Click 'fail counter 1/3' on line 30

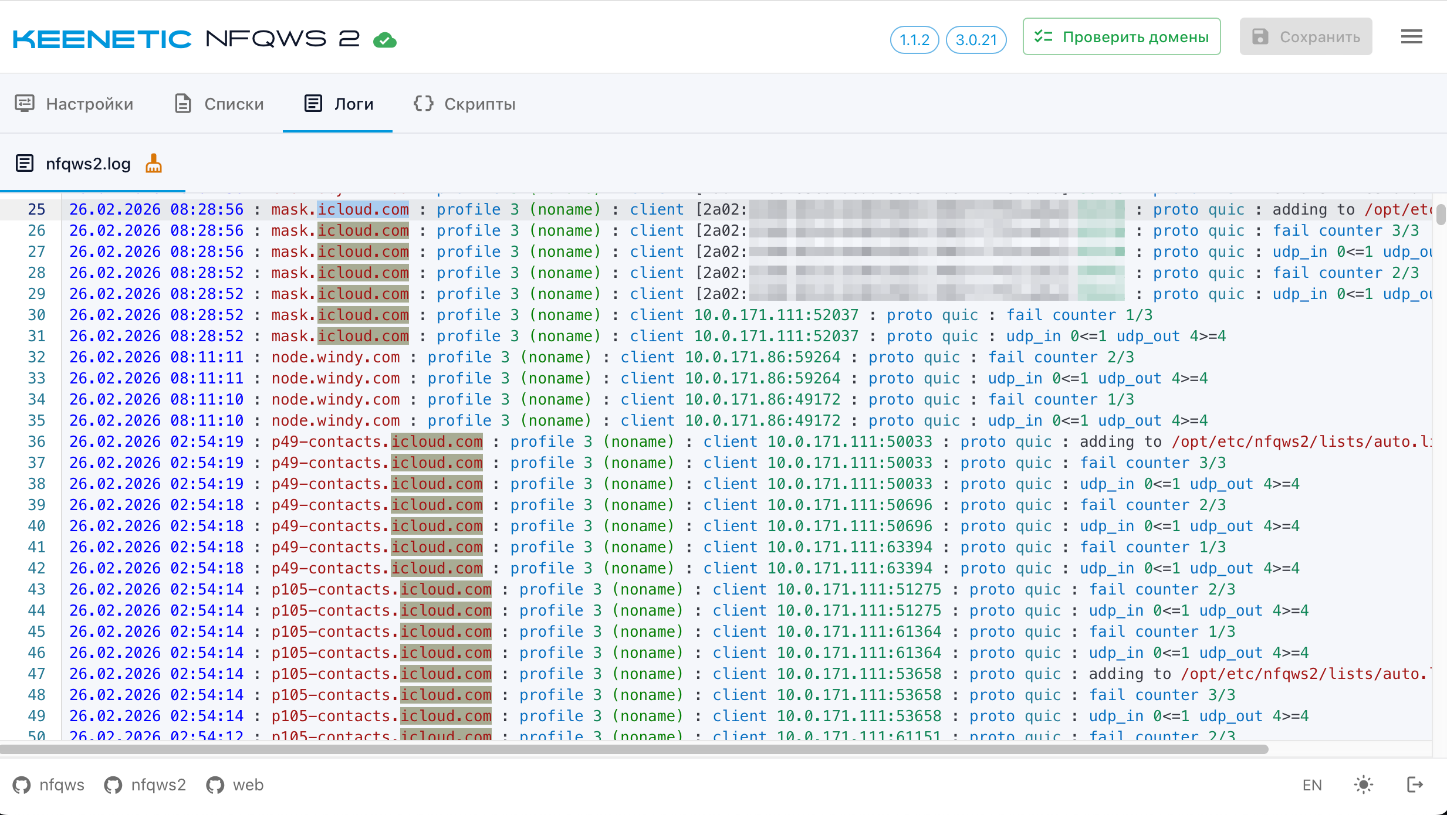[1080, 315]
